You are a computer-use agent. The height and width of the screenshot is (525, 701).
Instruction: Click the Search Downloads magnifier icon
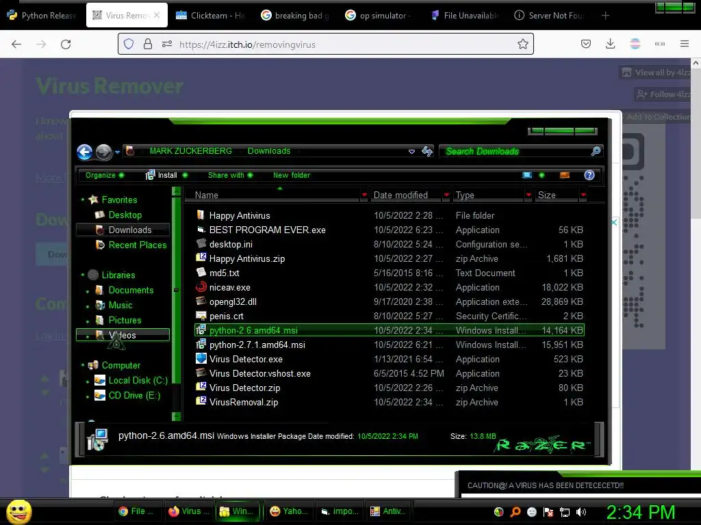596,151
